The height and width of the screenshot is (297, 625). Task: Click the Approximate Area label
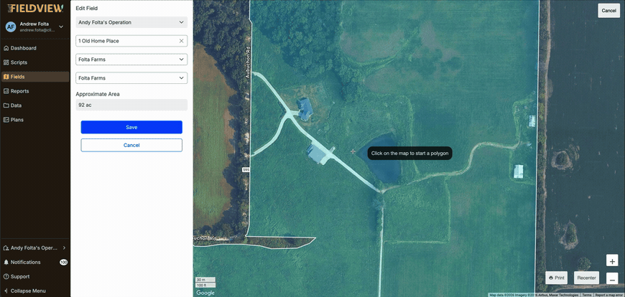[98, 95]
